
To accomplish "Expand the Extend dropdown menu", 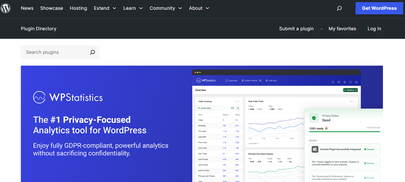I will pyautogui.click(x=105, y=8).
